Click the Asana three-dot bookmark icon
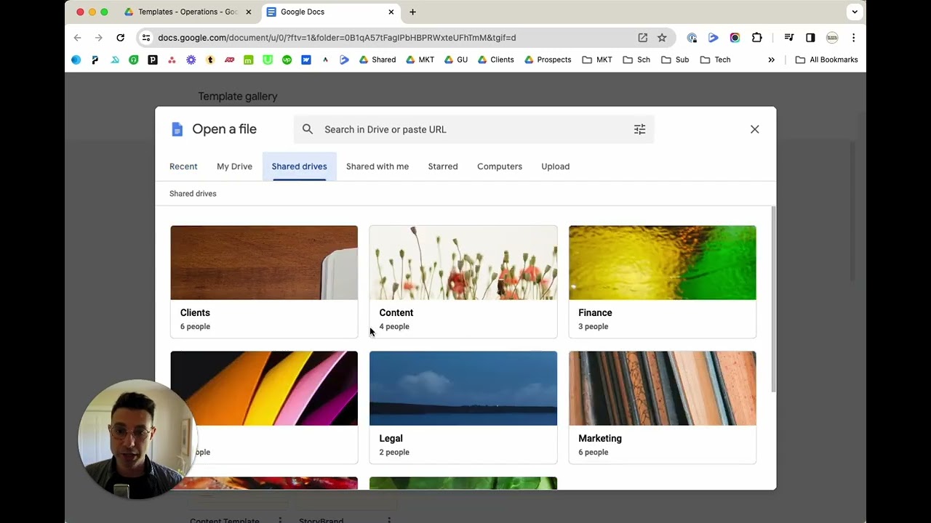 [172, 60]
